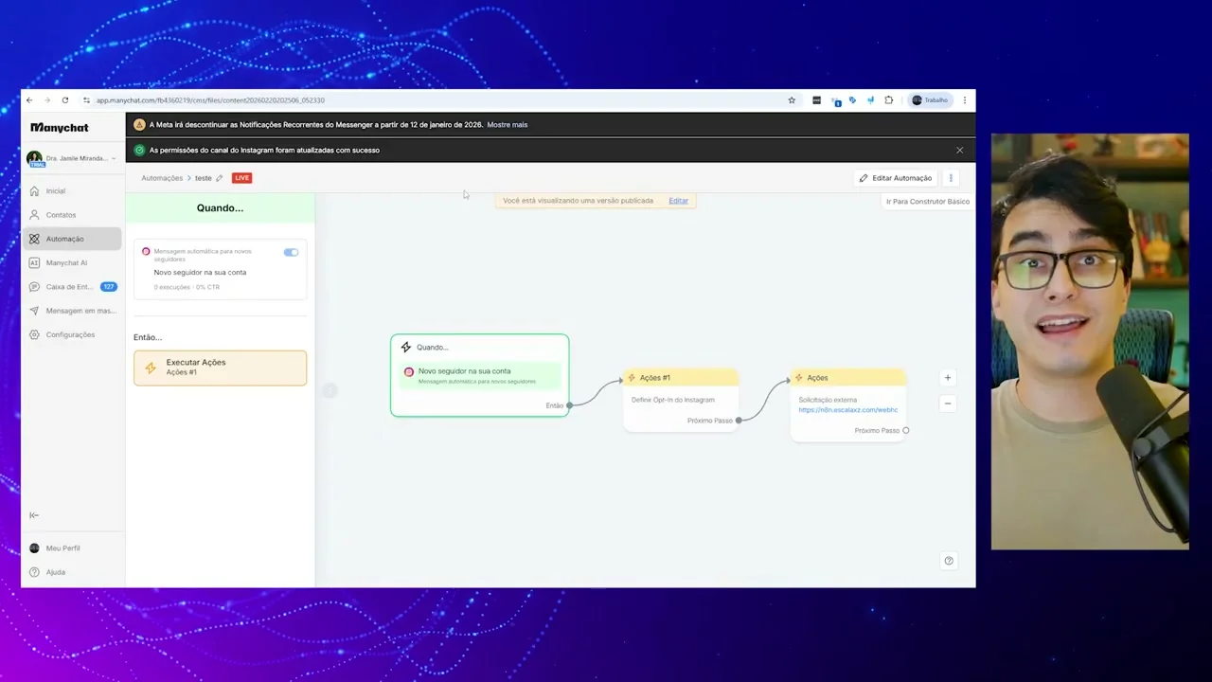This screenshot has height=682, width=1212.
Task: Open the n8n webhook URL link
Action: (x=848, y=410)
